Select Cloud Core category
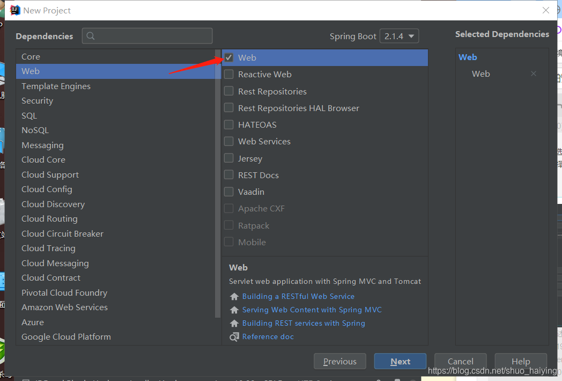Screen dimensions: 562x381 116,160
